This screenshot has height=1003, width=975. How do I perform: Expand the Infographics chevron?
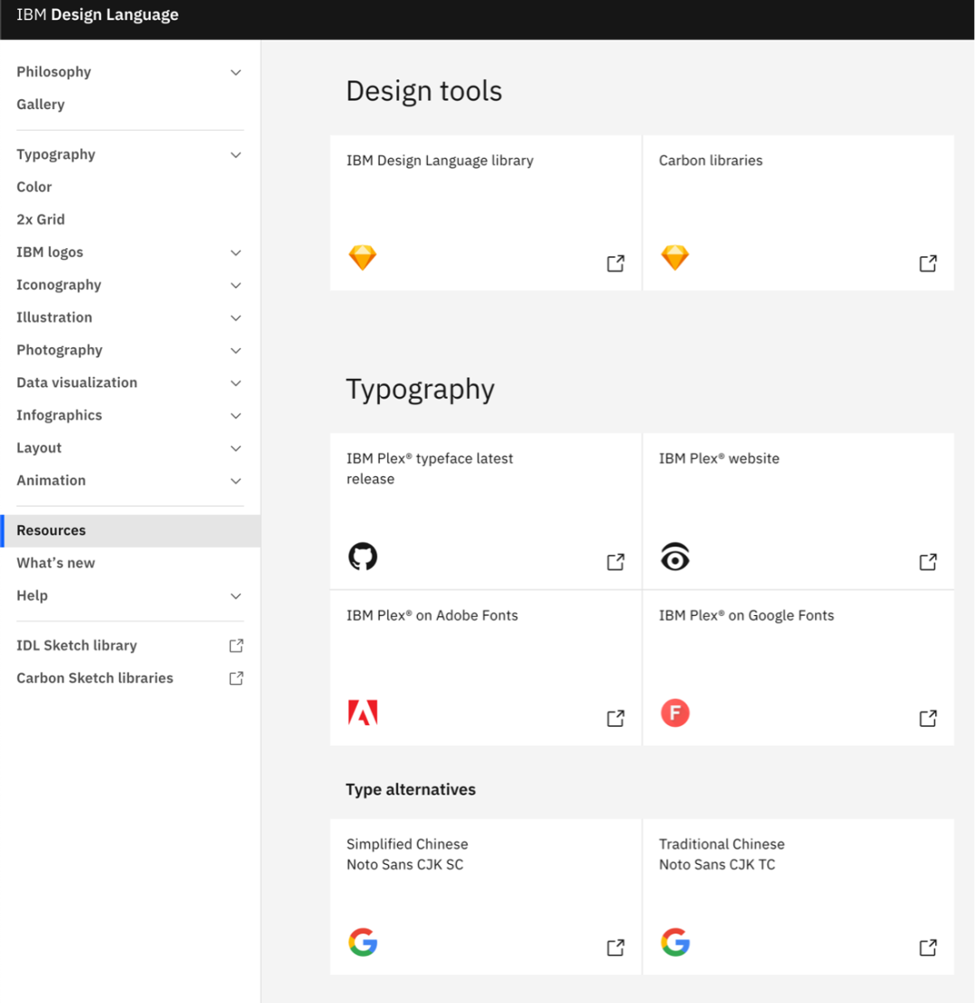tap(237, 416)
